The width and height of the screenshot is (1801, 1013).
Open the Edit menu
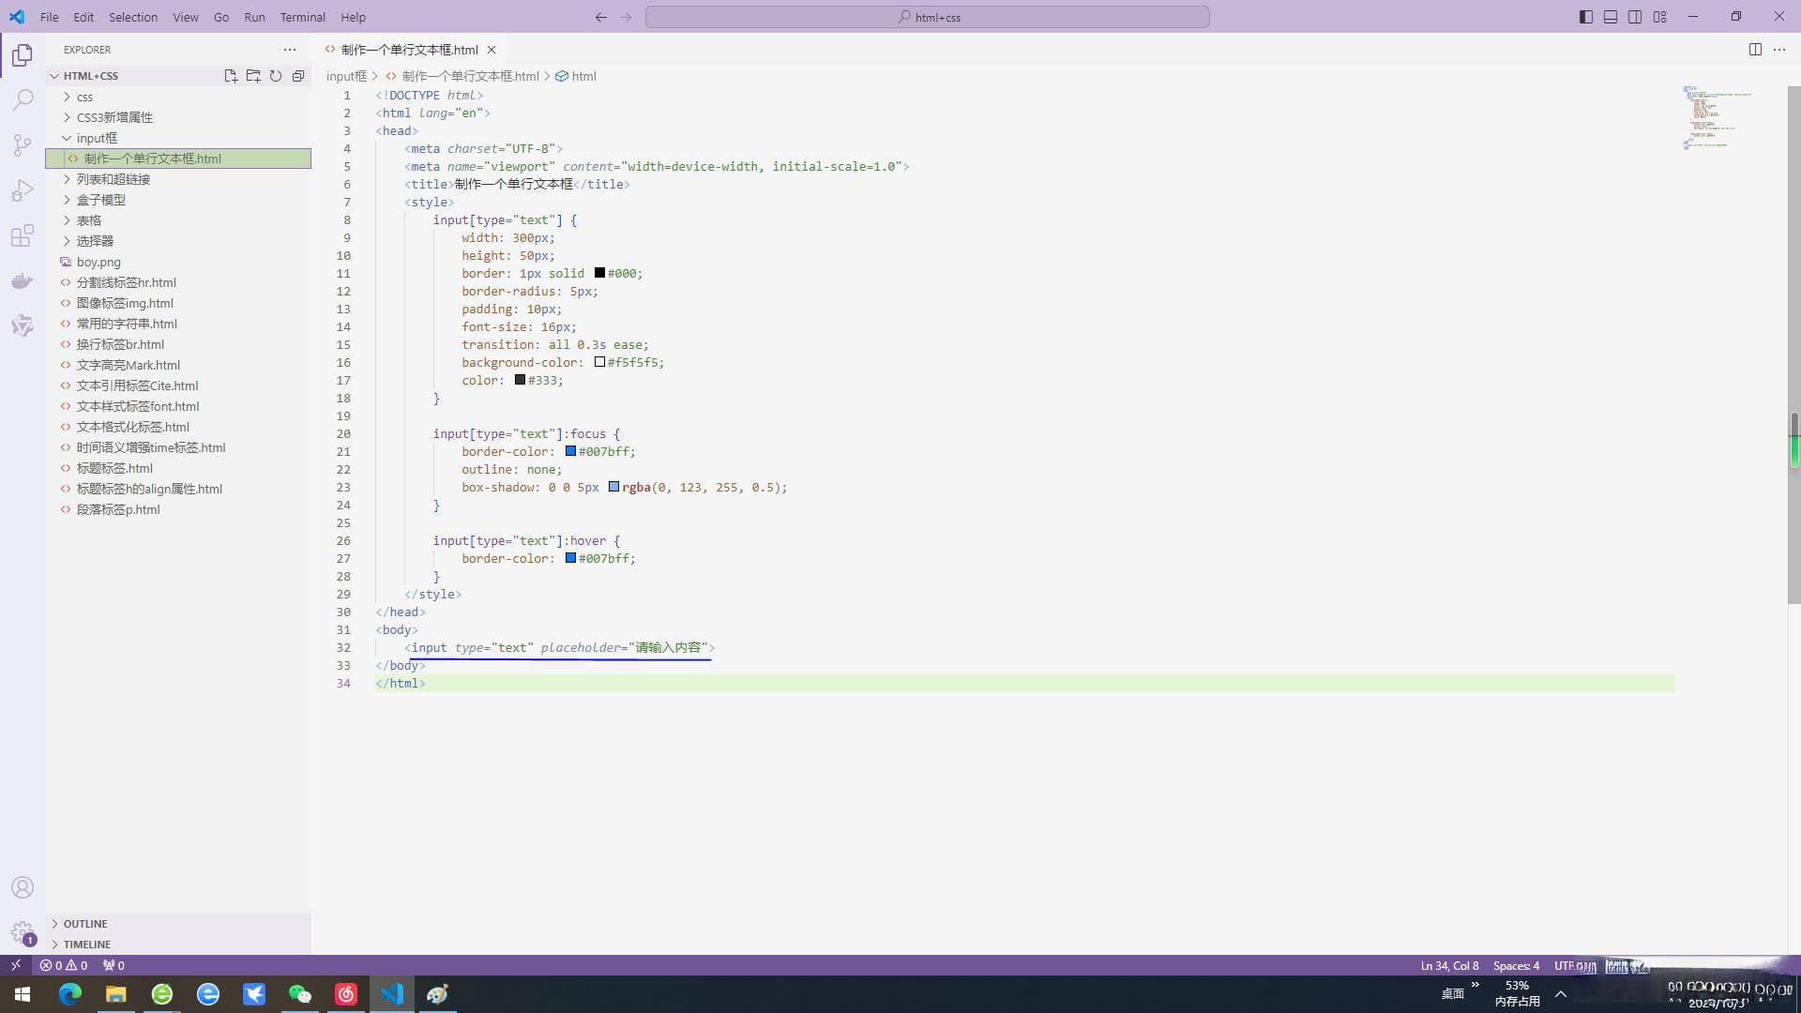(x=83, y=17)
